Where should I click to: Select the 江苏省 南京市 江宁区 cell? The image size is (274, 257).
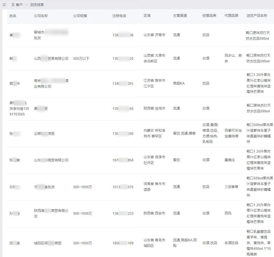click(155, 83)
